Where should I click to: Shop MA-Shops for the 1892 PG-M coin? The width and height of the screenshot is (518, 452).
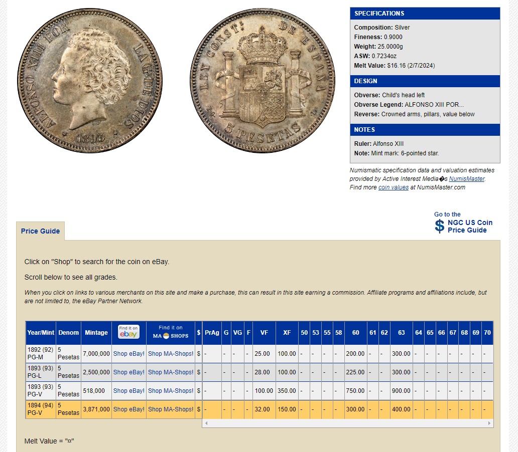click(171, 354)
